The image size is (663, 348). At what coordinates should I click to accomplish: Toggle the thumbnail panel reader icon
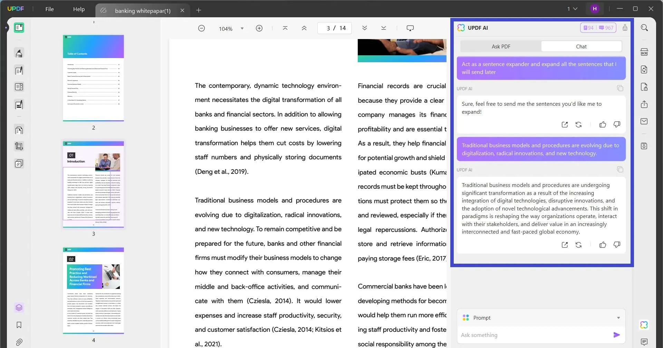pos(19,28)
